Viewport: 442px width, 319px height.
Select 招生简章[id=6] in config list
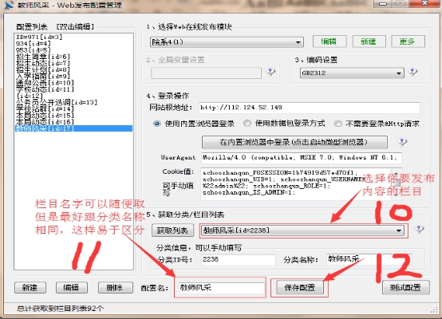click(x=43, y=57)
